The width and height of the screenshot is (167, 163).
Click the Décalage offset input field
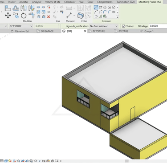point(158,26)
